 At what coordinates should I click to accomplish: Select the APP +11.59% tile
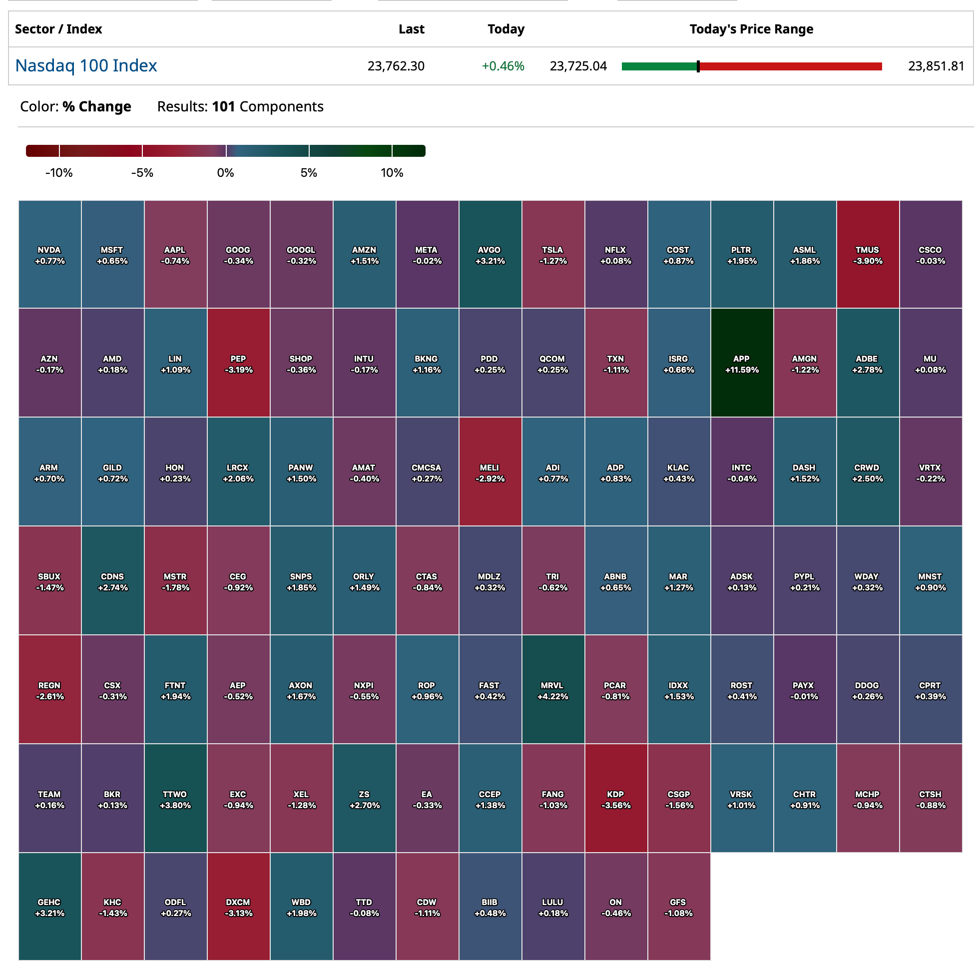[x=742, y=364]
